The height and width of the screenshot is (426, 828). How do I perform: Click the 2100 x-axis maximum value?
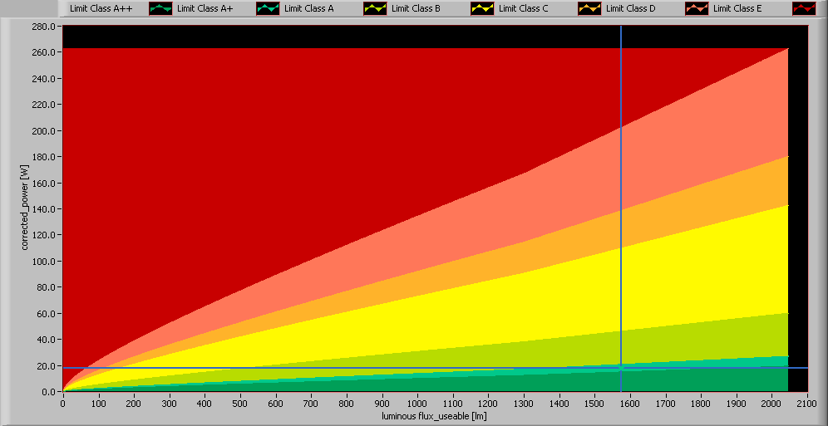click(x=806, y=403)
